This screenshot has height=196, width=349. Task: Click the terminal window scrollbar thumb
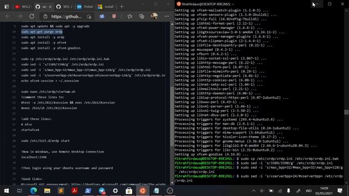346,112
